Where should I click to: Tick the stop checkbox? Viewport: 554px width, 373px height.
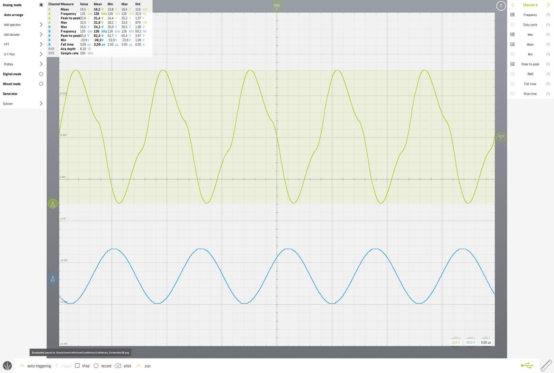(77, 366)
